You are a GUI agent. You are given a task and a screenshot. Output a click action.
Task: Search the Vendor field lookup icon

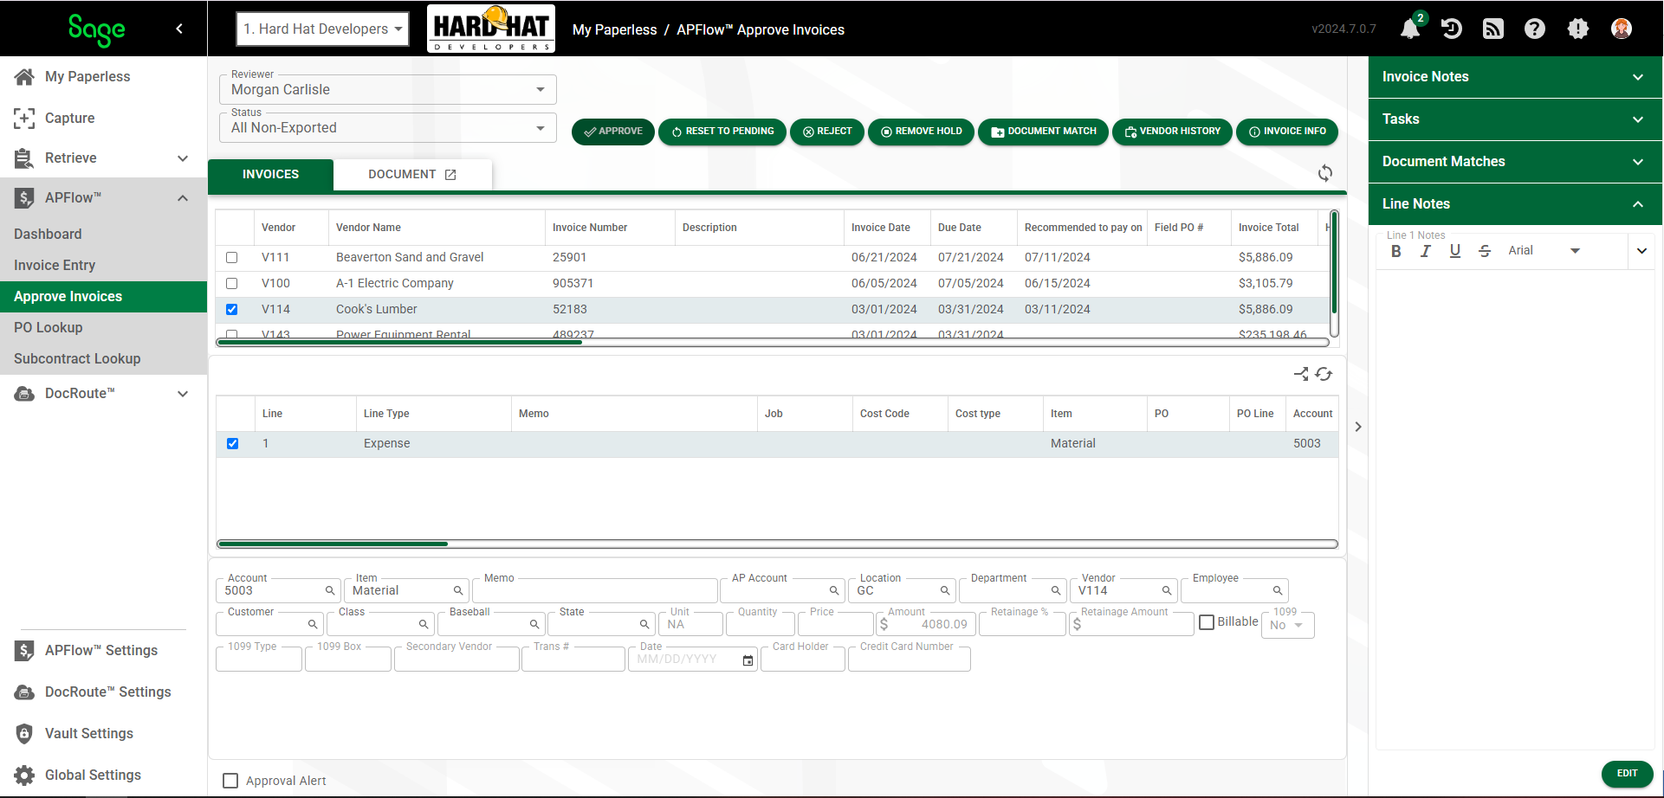pyautogui.click(x=1167, y=590)
